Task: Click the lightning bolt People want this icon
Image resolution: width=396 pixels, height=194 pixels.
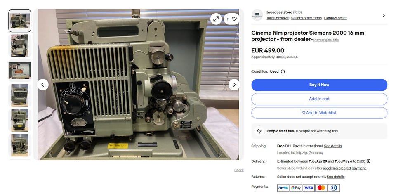Action: [259, 131]
